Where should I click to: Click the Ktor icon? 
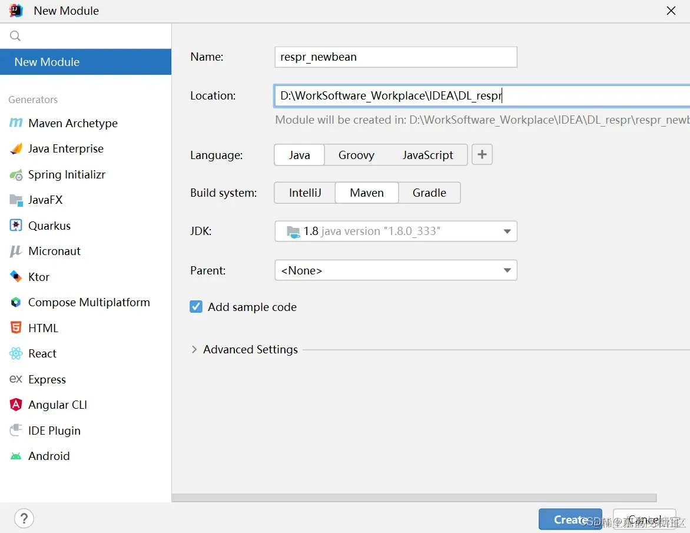tap(16, 276)
